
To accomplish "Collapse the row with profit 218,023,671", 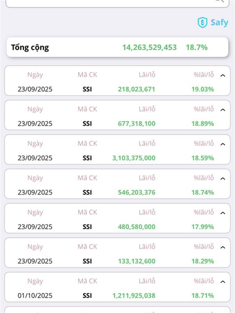I will [223, 75].
